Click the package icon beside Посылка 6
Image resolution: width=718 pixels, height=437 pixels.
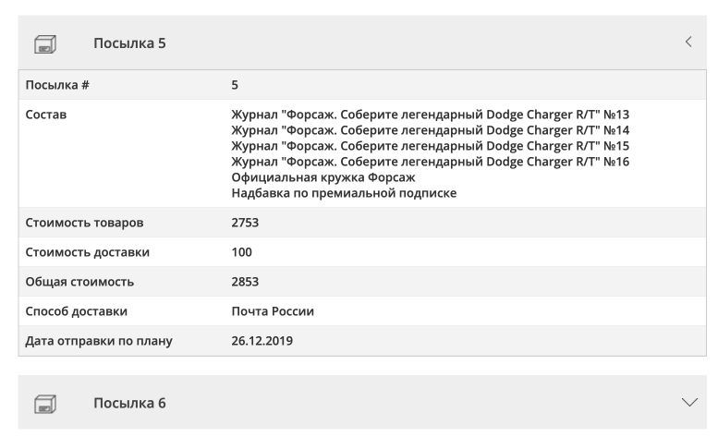[x=45, y=403]
